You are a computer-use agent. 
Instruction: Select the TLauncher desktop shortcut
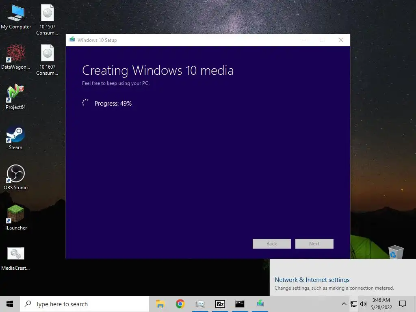tap(16, 218)
